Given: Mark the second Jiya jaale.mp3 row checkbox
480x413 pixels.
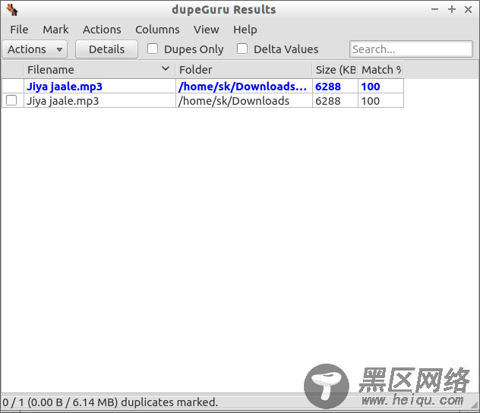Looking at the screenshot, I should tap(11, 100).
